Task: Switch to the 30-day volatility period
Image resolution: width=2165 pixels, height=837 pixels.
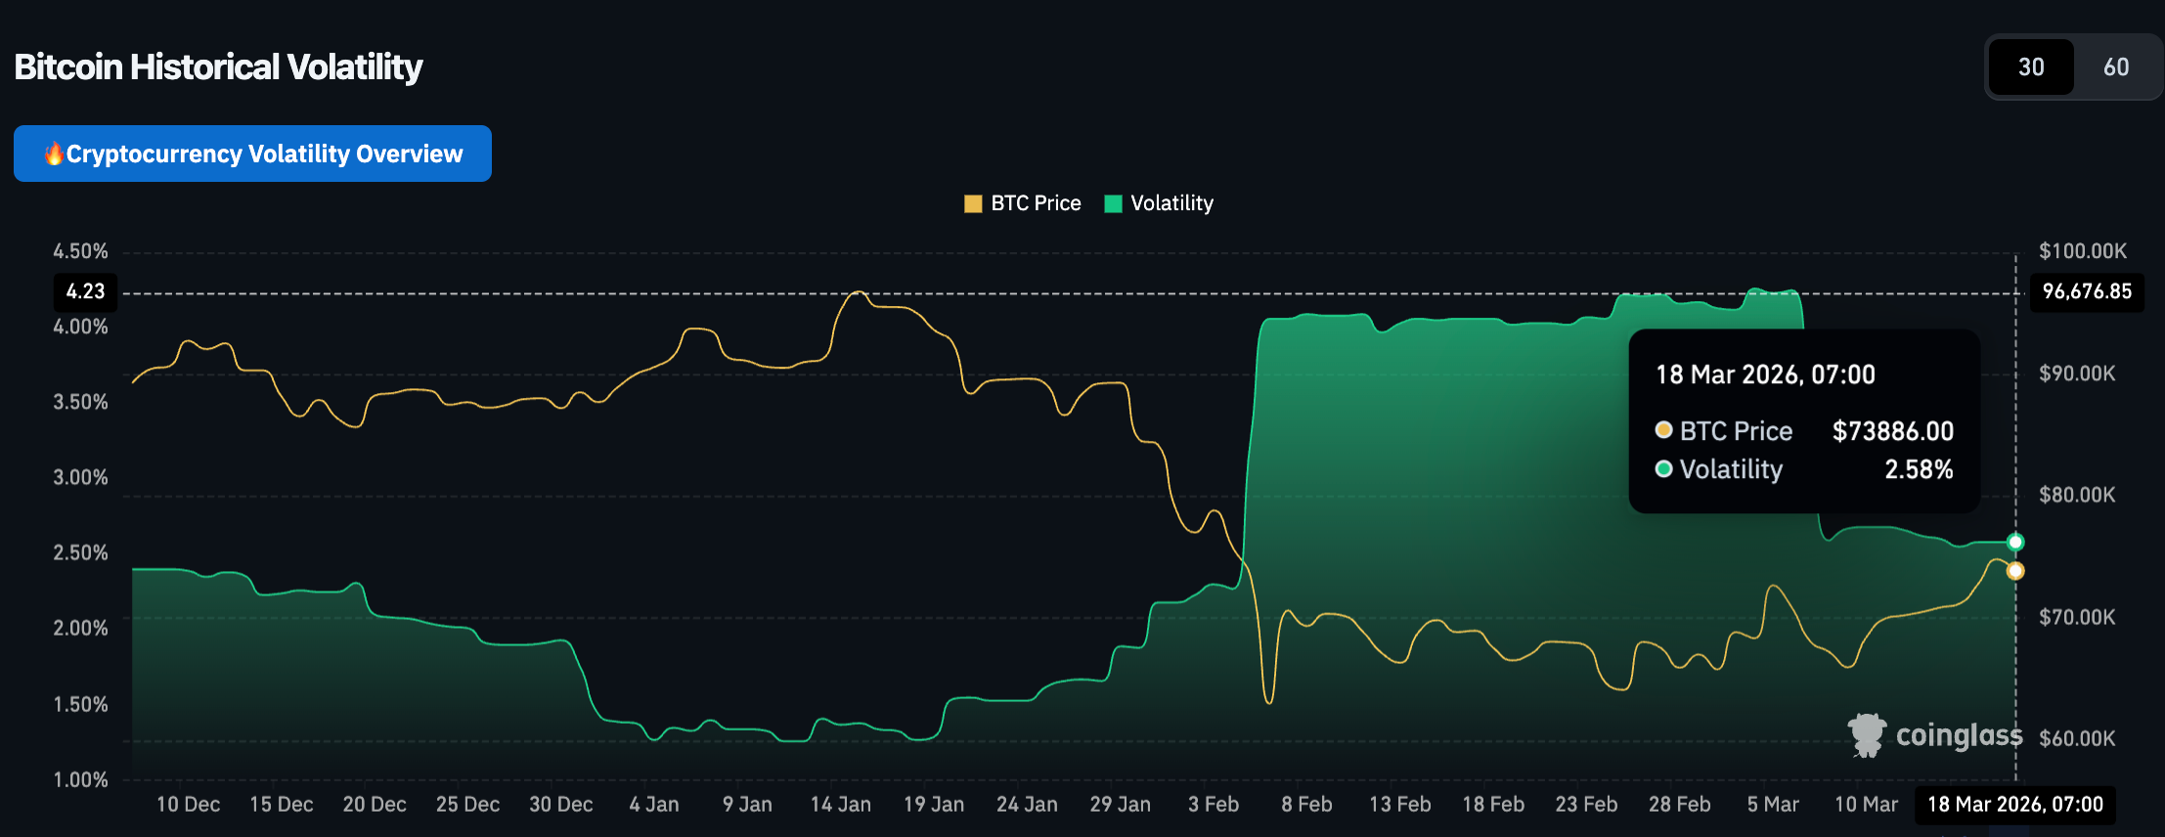Action: click(2030, 66)
